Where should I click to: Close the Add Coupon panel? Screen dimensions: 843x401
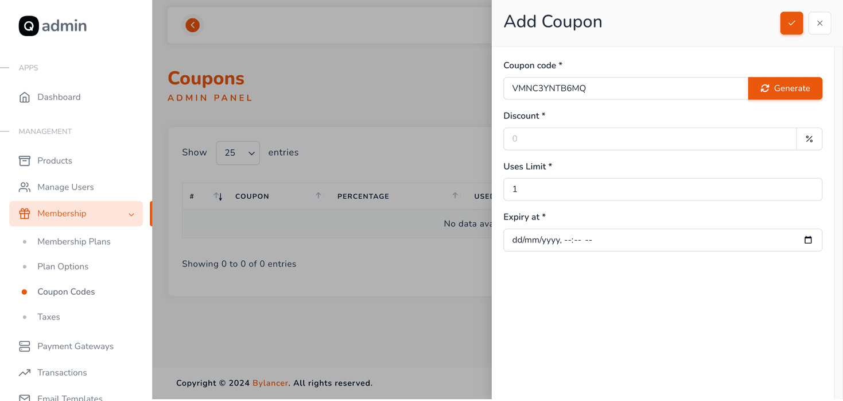[819, 23]
